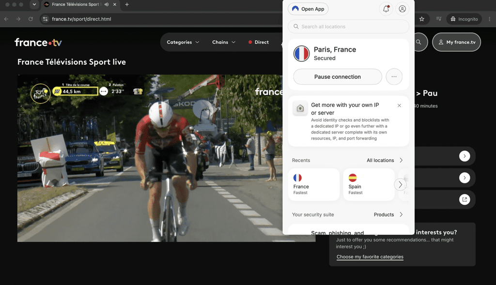The height and width of the screenshot is (285, 496).
Task: Expand the Categories dropdown on france.tv
Action: [x=183, y=42]
